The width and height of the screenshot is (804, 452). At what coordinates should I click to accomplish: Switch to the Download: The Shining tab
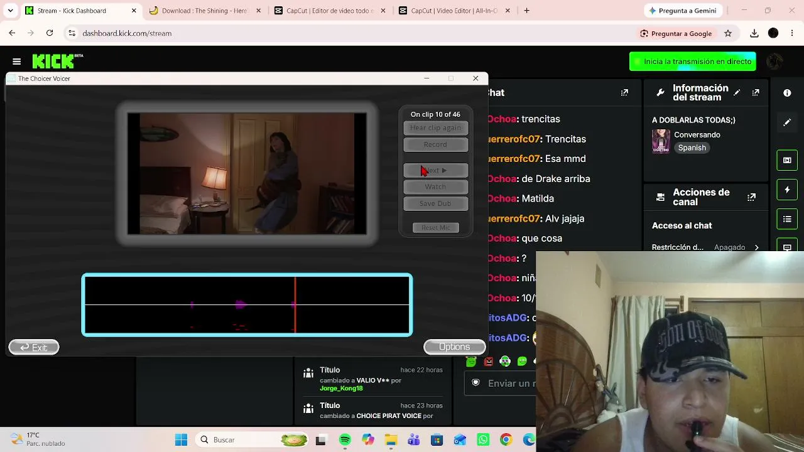click(x=205, y=11)
